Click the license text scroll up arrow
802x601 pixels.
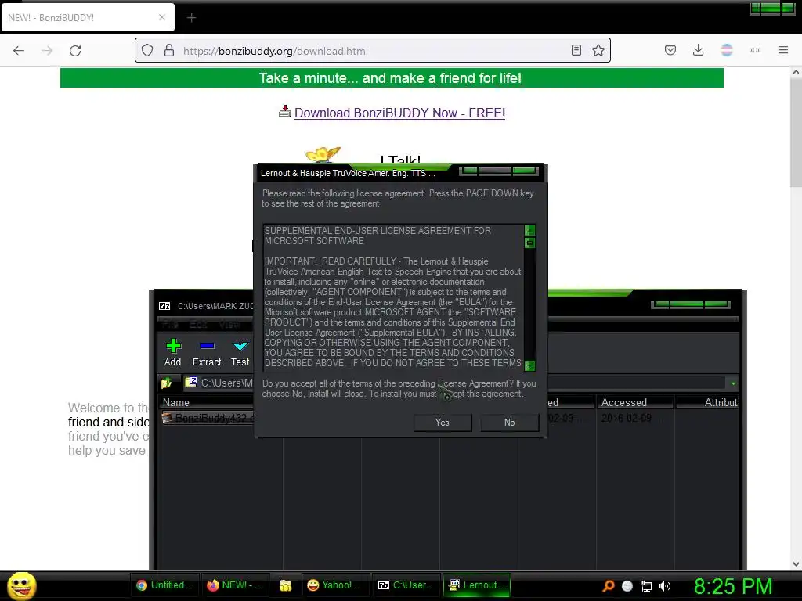(530, 230)
